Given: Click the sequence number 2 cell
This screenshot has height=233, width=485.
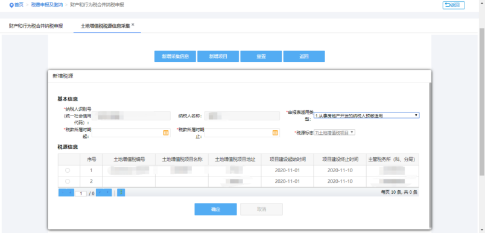Looking at the screenshot, I should pyautogui.click(x=91, y=181).
